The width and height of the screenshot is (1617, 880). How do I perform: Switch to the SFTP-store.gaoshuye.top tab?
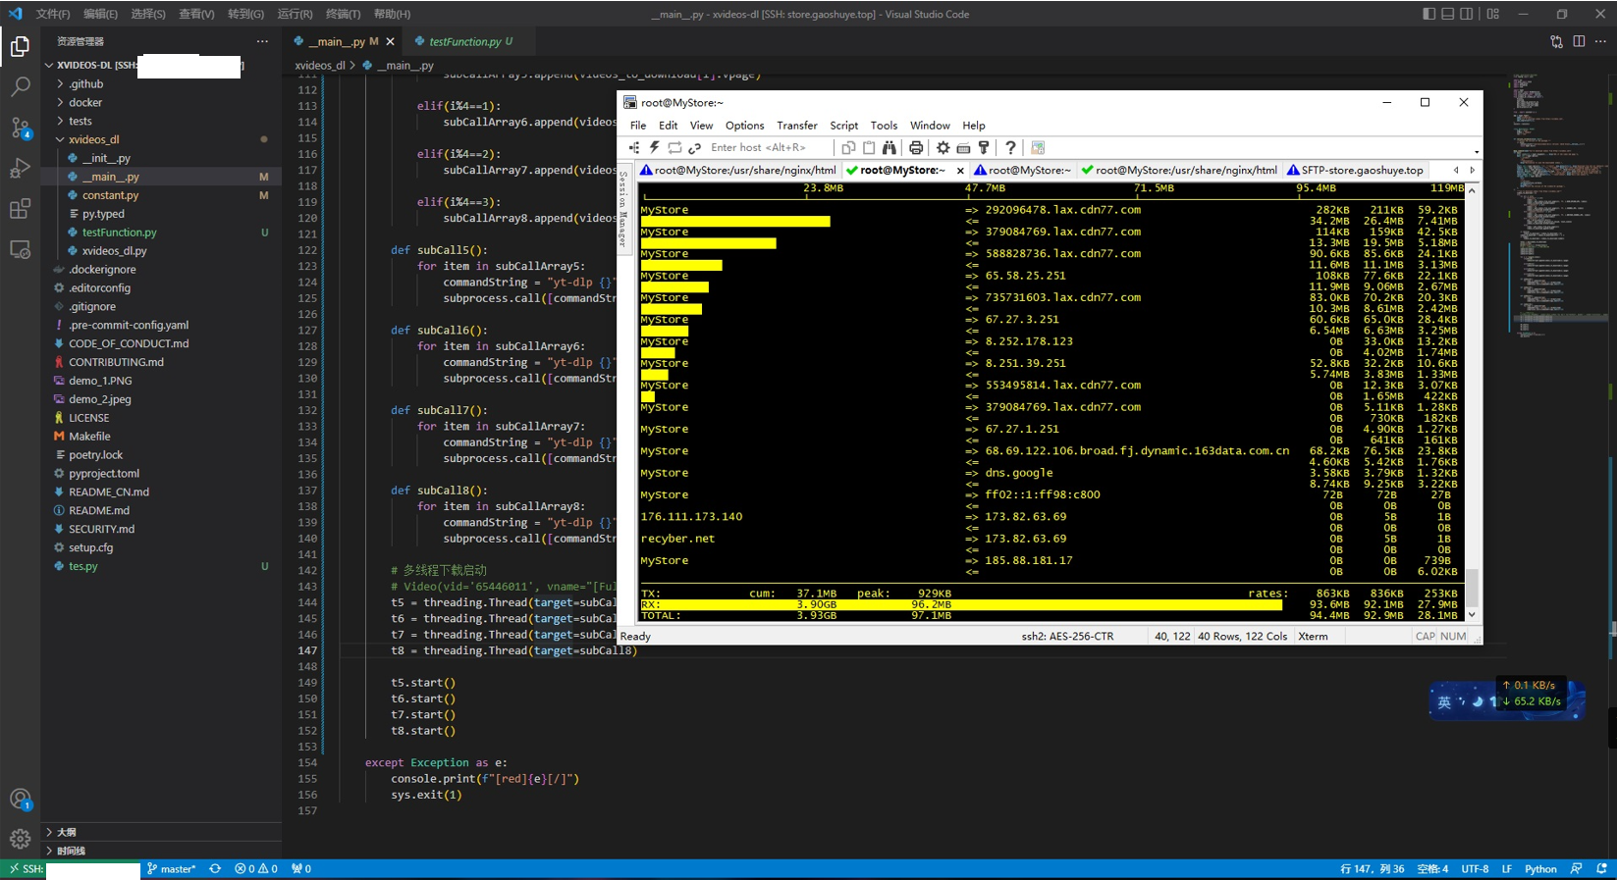[1355, 170]
